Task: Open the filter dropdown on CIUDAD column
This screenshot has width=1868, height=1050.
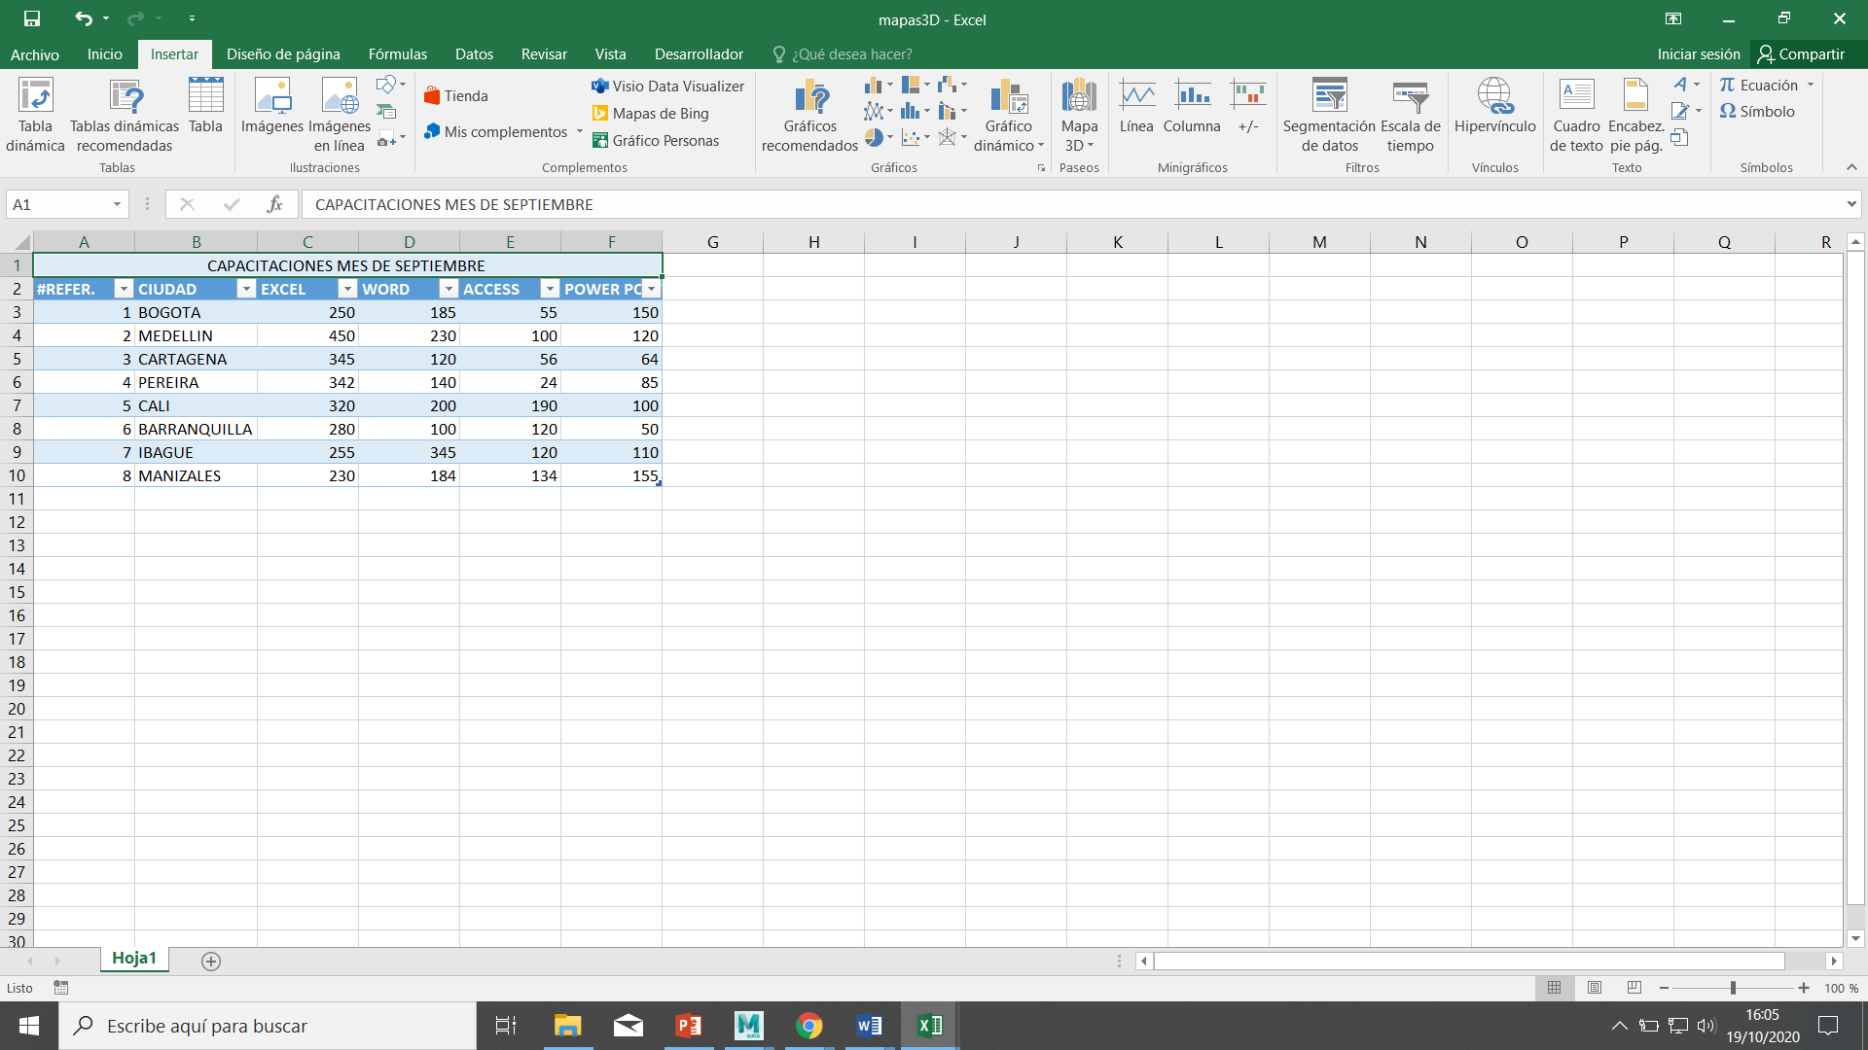Action: point(246,289)
